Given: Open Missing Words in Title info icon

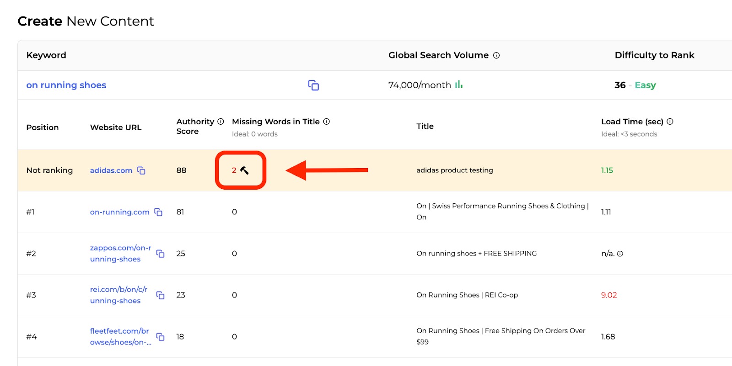Looking at the screenshot, I should coord(327,122).
